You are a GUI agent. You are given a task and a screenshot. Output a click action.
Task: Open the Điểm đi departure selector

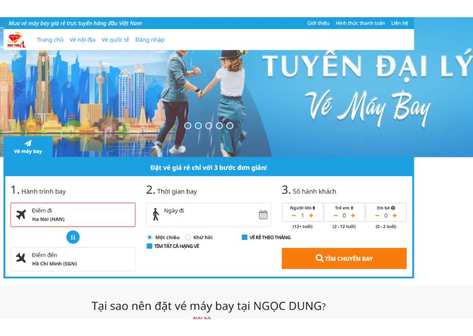pos(73,215)
